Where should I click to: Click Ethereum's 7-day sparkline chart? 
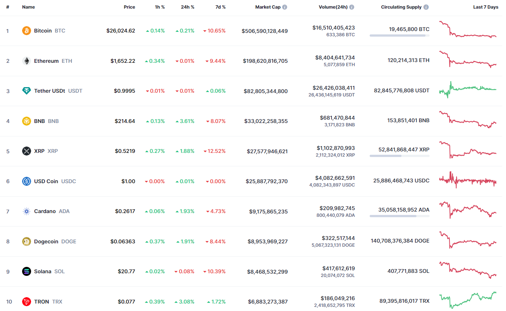click(467, 61)
